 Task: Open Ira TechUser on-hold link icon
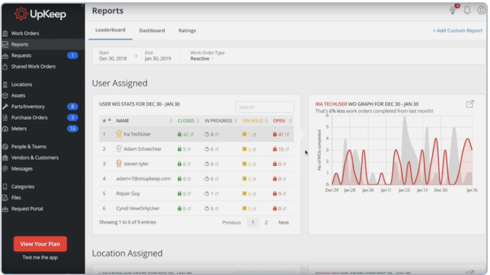pos(254,135)
